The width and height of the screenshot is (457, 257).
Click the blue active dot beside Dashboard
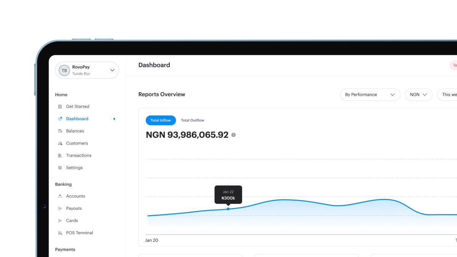click(114, 119)
